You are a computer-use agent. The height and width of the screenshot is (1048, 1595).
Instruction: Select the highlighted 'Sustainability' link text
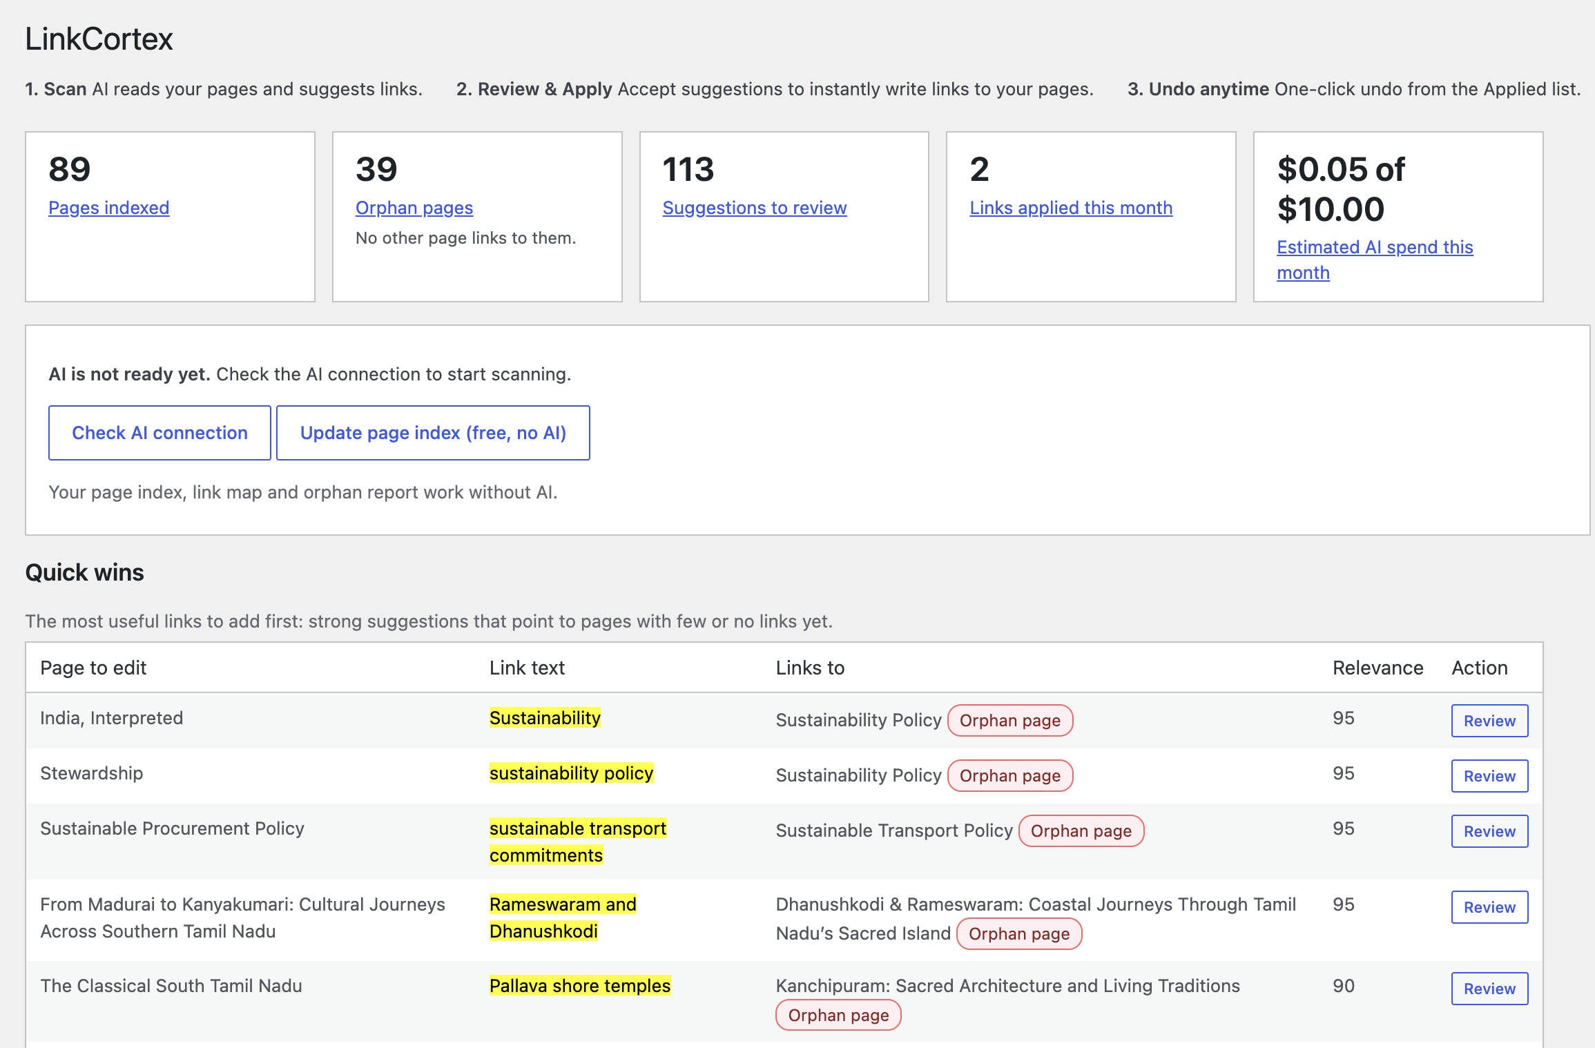545,718
